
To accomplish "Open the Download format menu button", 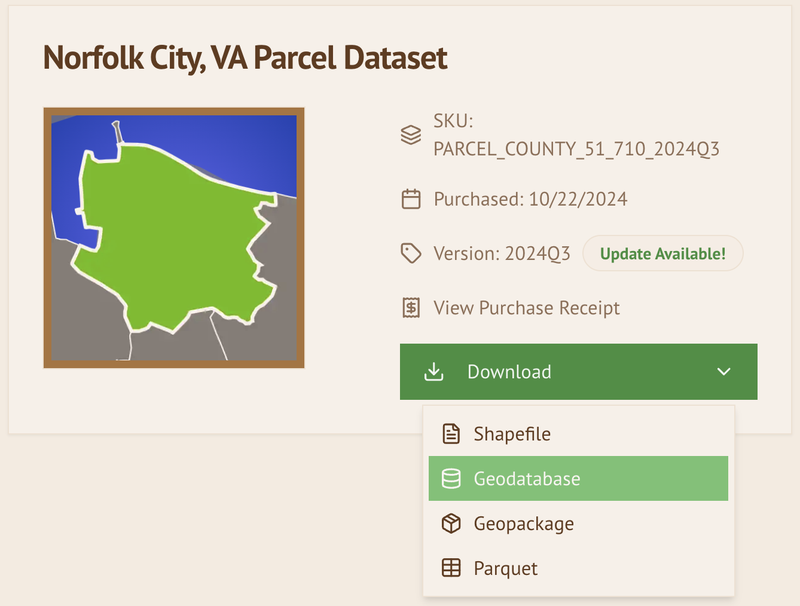I will point(578,372).
